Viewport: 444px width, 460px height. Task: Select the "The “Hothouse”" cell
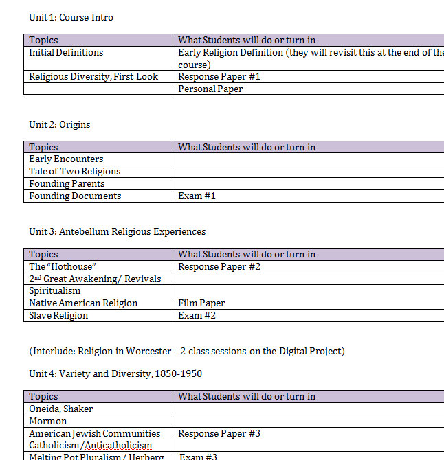coord(98,266)
